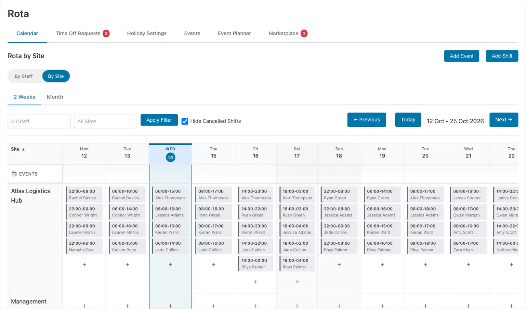The height and width of the screenshot is (309, 526).
Task: Click the Atlas Logistics Hub plus for Mon 19
Action: (x=382, y=265)
